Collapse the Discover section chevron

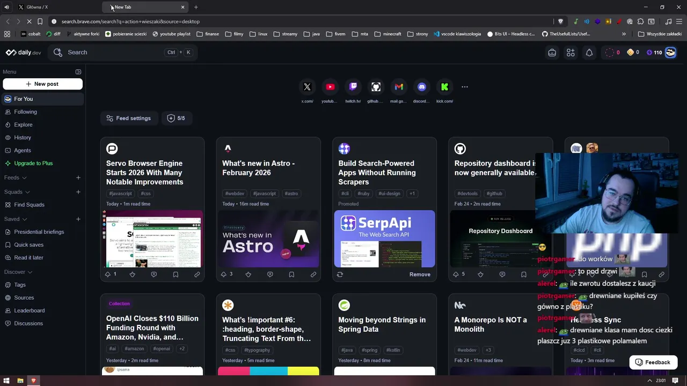30,272
